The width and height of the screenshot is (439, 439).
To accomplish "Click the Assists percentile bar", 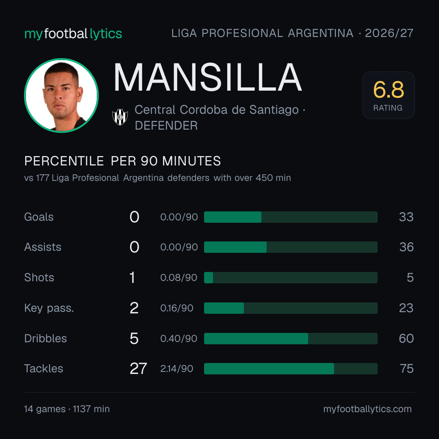I will click(291, 247).
